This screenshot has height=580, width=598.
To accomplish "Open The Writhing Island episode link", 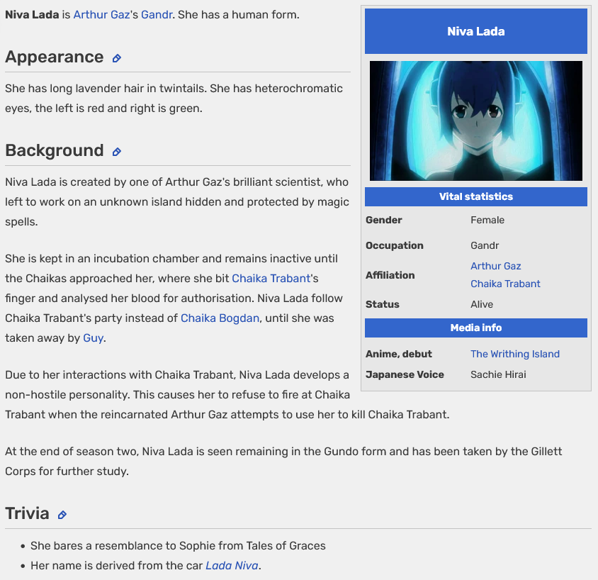I will (x=514, y=354).
